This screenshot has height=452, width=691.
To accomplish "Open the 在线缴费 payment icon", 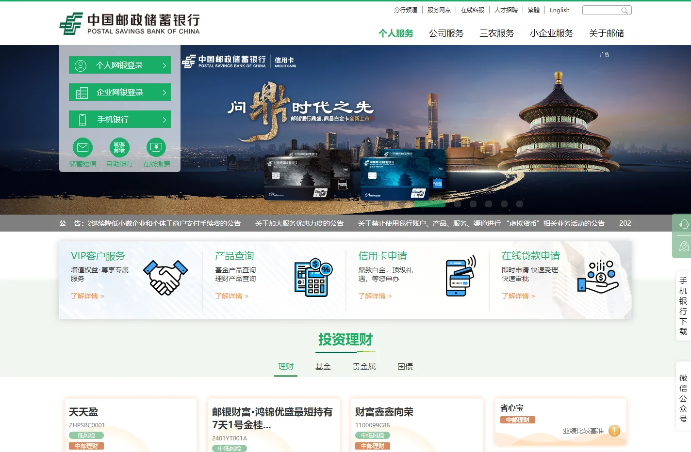I will pos(156,147).
